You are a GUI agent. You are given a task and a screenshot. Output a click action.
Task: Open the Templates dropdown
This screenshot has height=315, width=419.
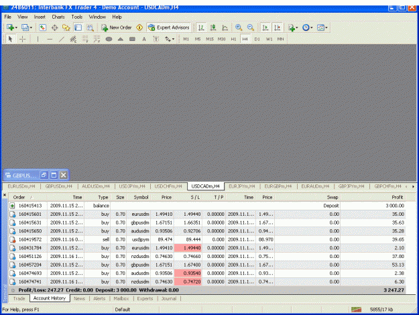pyautogui.click(x=322, y=27)
